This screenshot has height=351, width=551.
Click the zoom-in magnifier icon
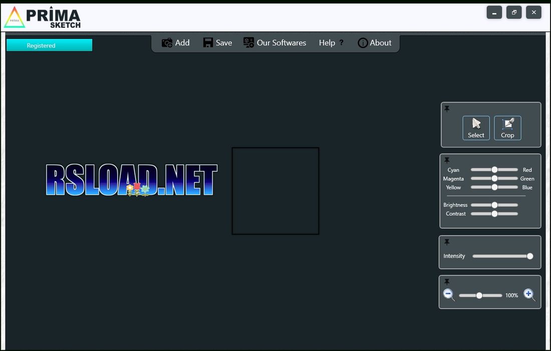[x=528, y=294]
